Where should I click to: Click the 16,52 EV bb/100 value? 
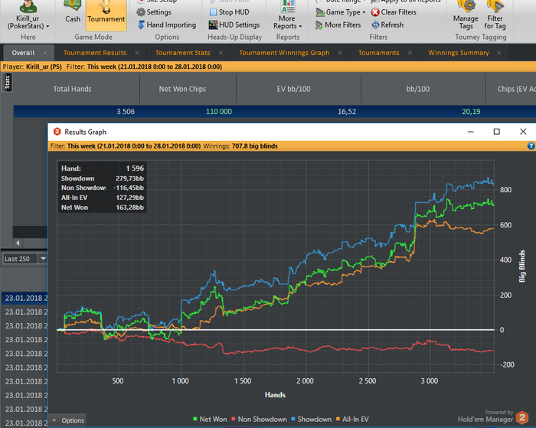tap(347, 112)
